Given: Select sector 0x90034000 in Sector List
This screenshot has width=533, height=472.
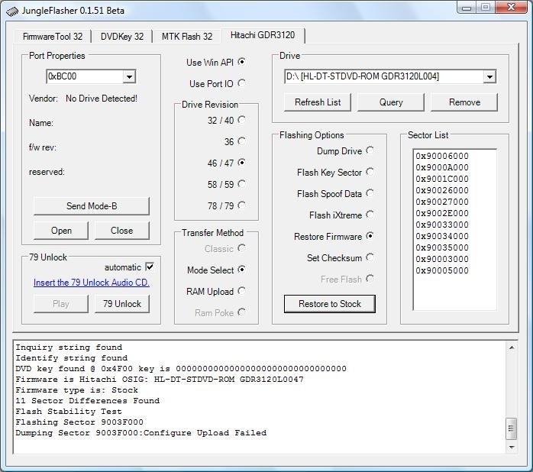Looking at the screenshot, I should coord(442,236).
